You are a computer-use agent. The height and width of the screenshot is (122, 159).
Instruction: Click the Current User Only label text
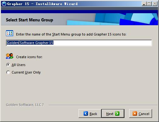coord(26,72)
